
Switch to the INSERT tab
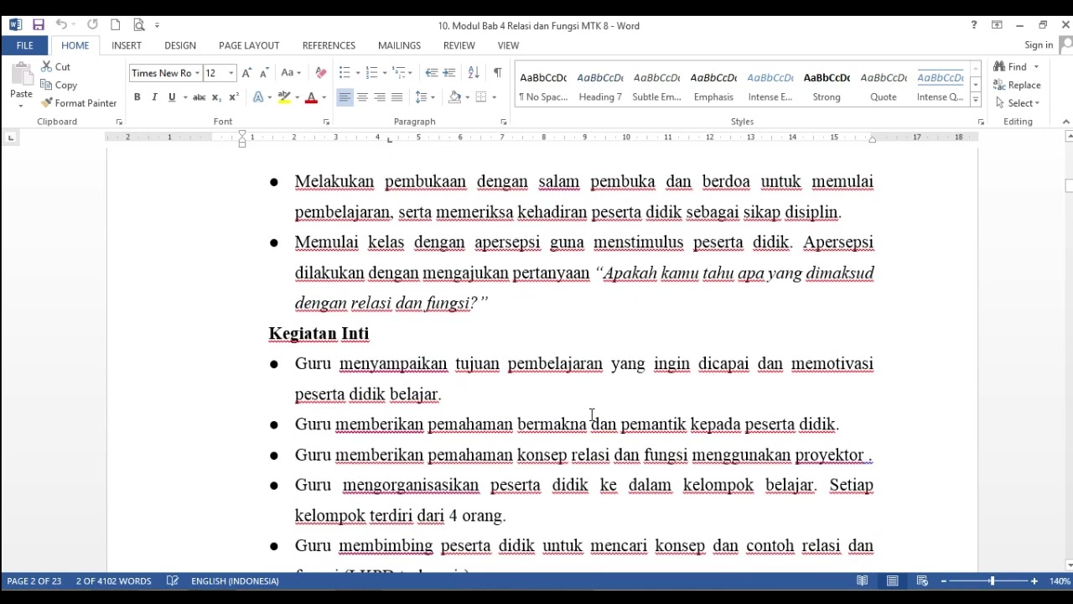(127, 45)
